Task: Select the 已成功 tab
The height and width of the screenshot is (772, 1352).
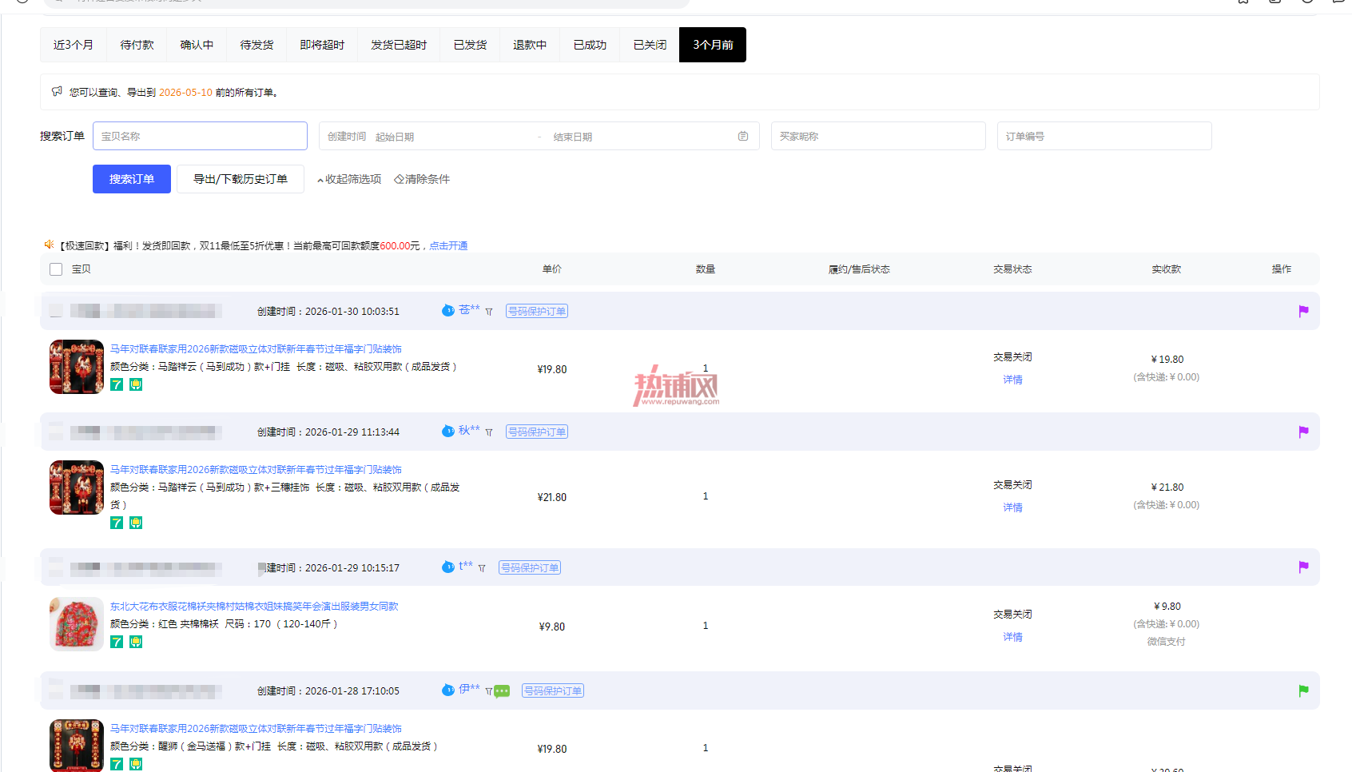Action: point(590,45)
